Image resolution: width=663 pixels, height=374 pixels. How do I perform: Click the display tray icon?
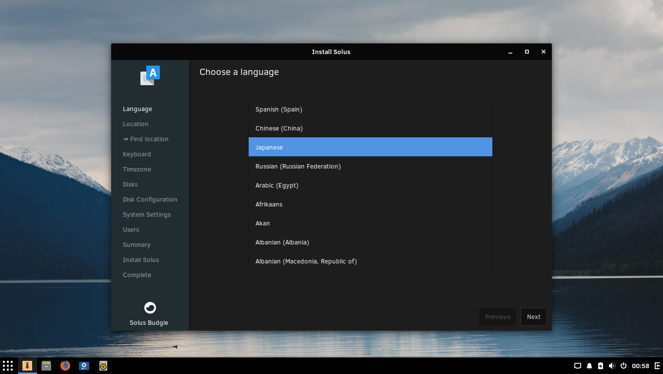pos(578,366)
